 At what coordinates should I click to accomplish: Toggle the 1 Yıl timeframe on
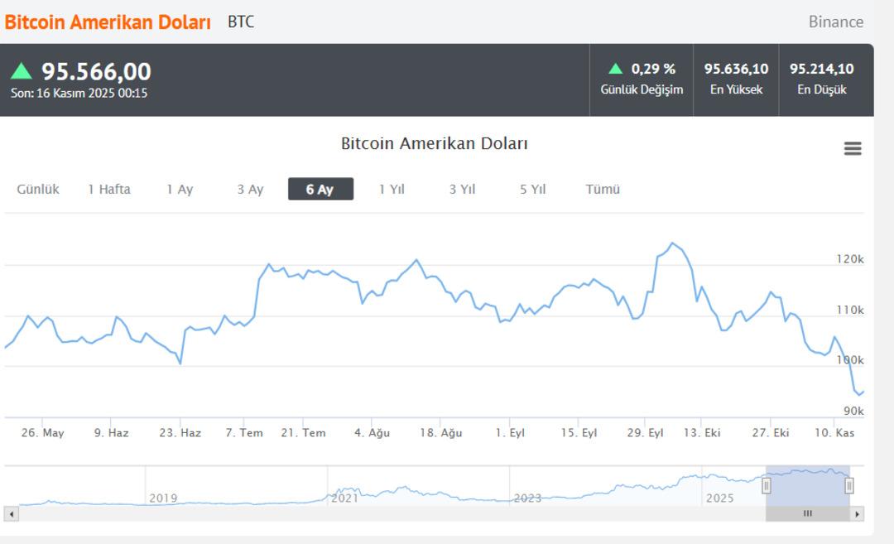[392, 189]
